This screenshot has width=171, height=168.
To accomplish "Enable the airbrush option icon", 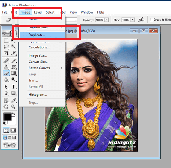I will 141,20.
